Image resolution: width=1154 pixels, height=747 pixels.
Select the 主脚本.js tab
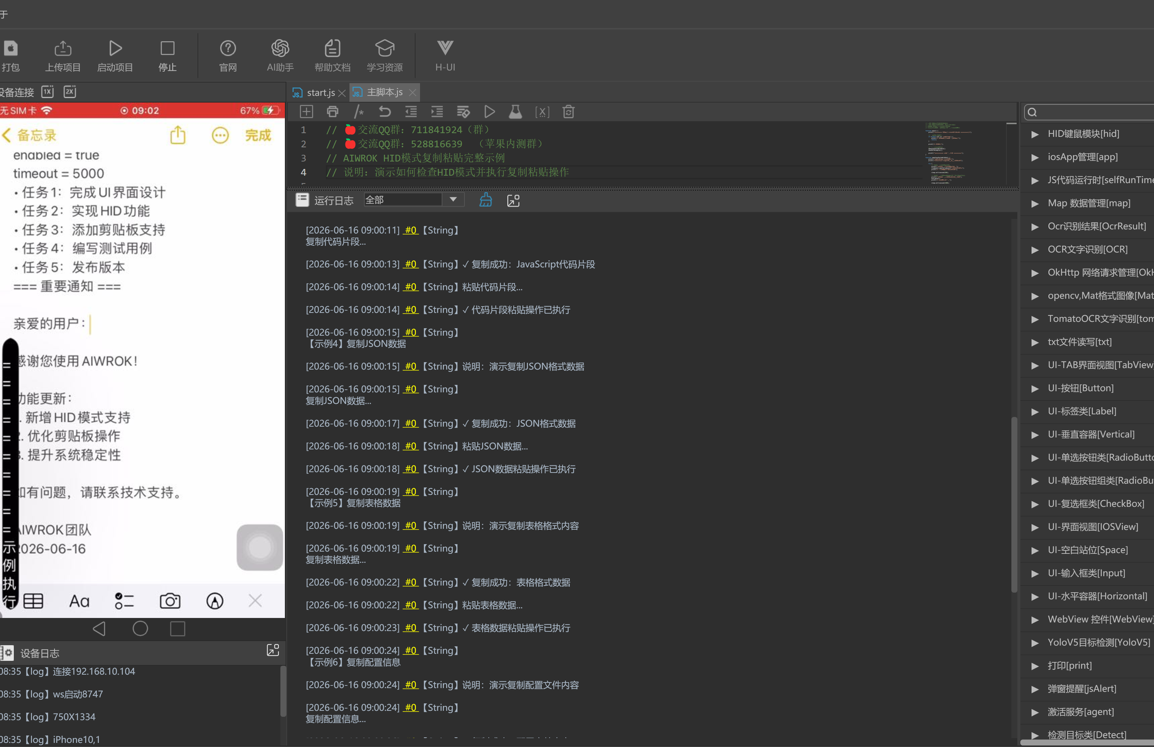pyautogui.click(x=384, y=92)
